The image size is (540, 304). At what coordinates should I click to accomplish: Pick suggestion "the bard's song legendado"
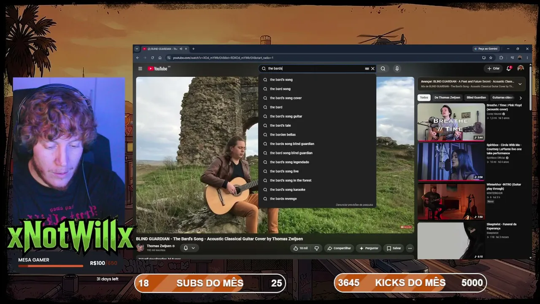(317, 162)
